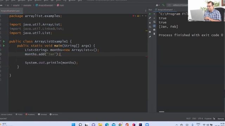Image resolution: width=225 pixels, height=126 pixels.
Task: Show hidden system tray icons
Action: coord(176,125)
